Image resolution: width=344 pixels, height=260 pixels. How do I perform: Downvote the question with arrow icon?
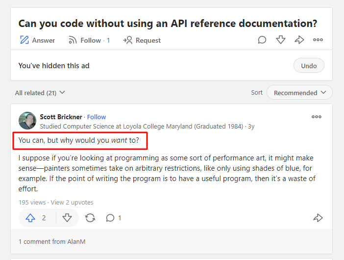(281, 40)
